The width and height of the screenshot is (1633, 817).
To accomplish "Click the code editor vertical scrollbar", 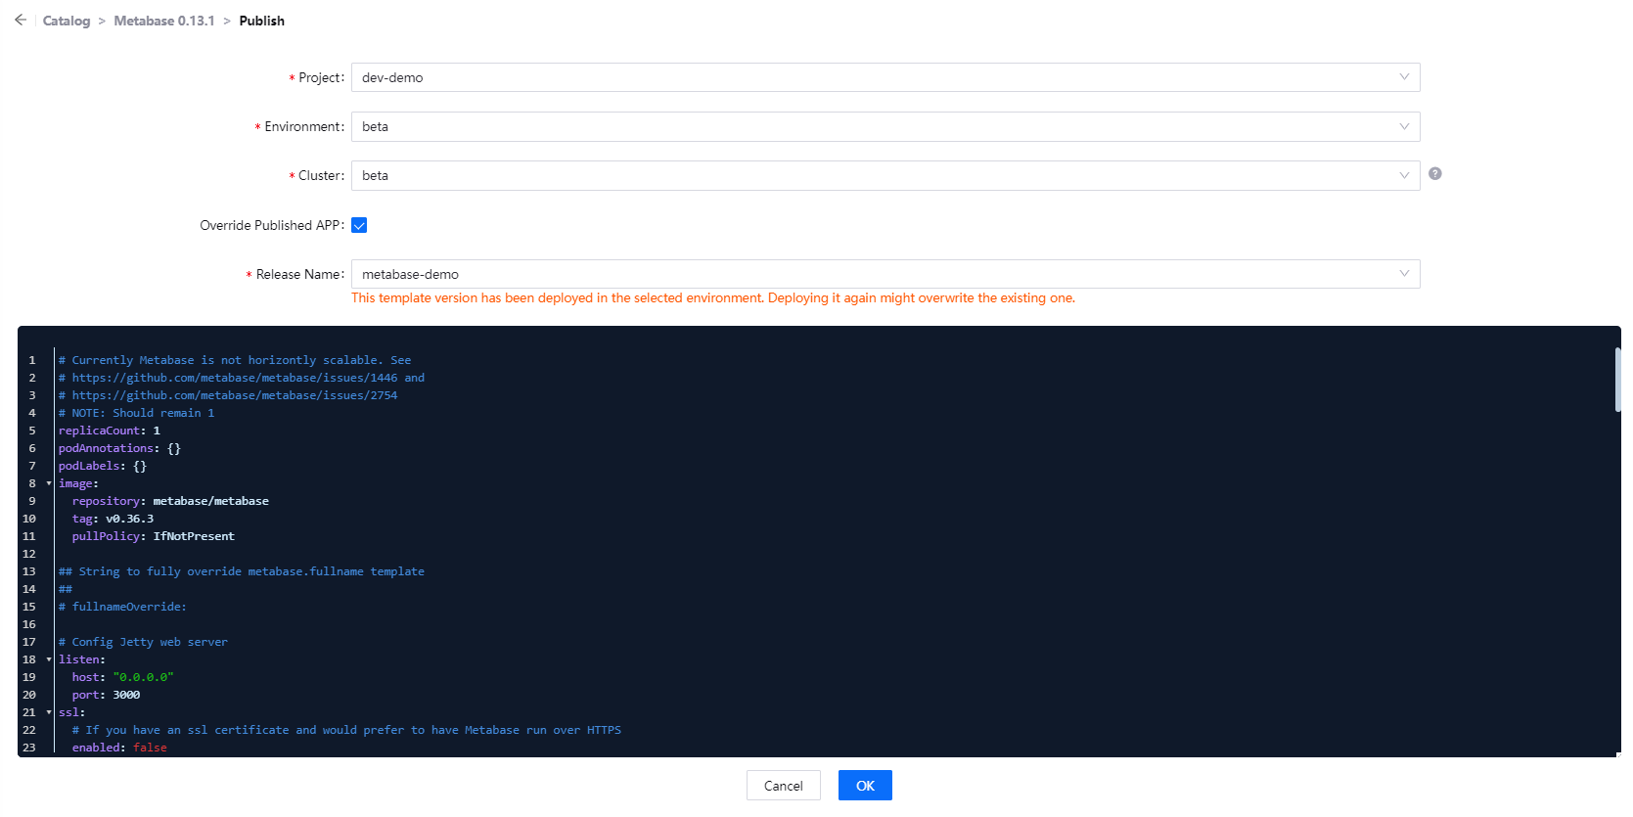I will coord(1617,379).
